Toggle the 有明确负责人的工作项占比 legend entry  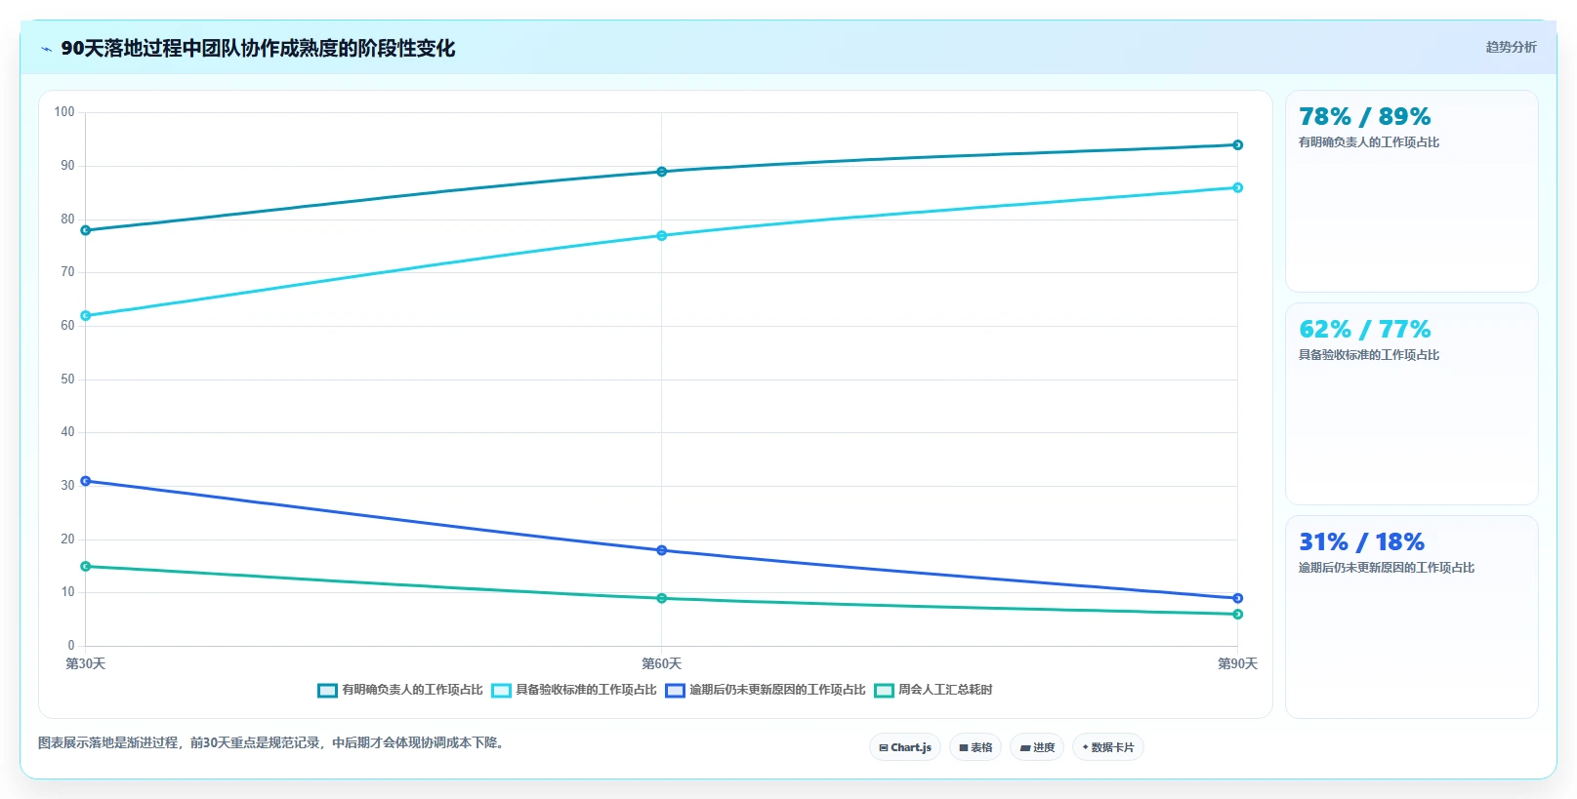(x=400, y=690)
